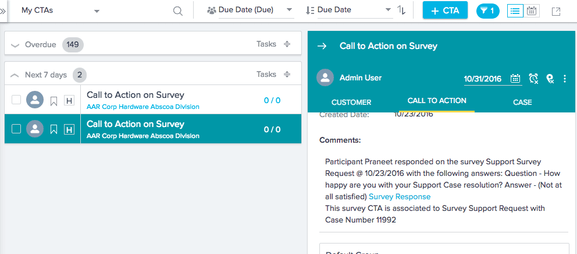This screenshot has width=577, height=254.
Task: Open the CUSTOMER tab
Action: (351, 102)
